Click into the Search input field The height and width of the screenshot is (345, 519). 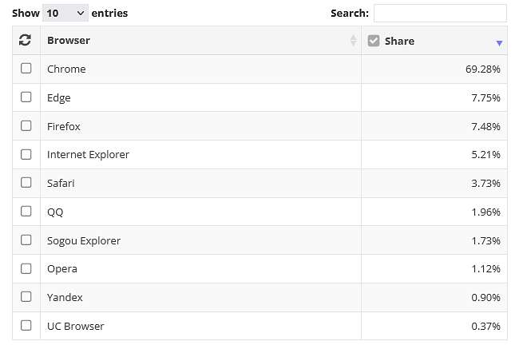click(x=440, y=14)
